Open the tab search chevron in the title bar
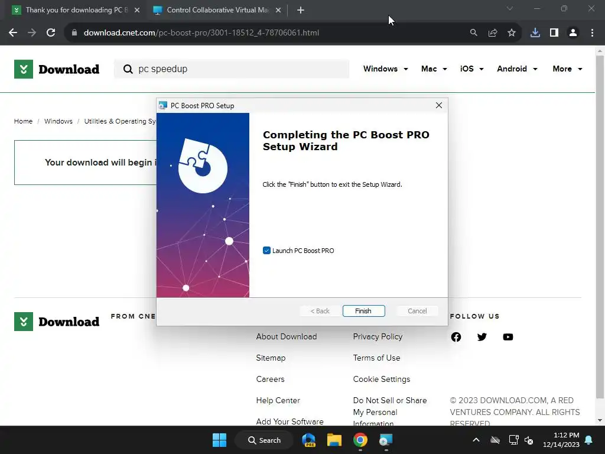This screenshot has width=605, height=454. point(510,8)
